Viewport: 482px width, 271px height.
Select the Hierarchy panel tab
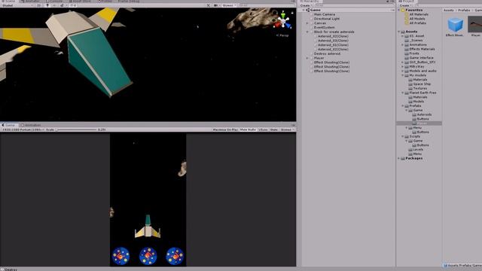point(310,2)
